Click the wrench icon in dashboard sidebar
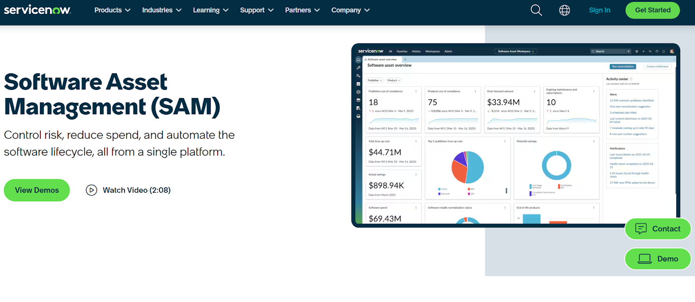Viewport: 695px width, 302px height. (x=358, y=68)
